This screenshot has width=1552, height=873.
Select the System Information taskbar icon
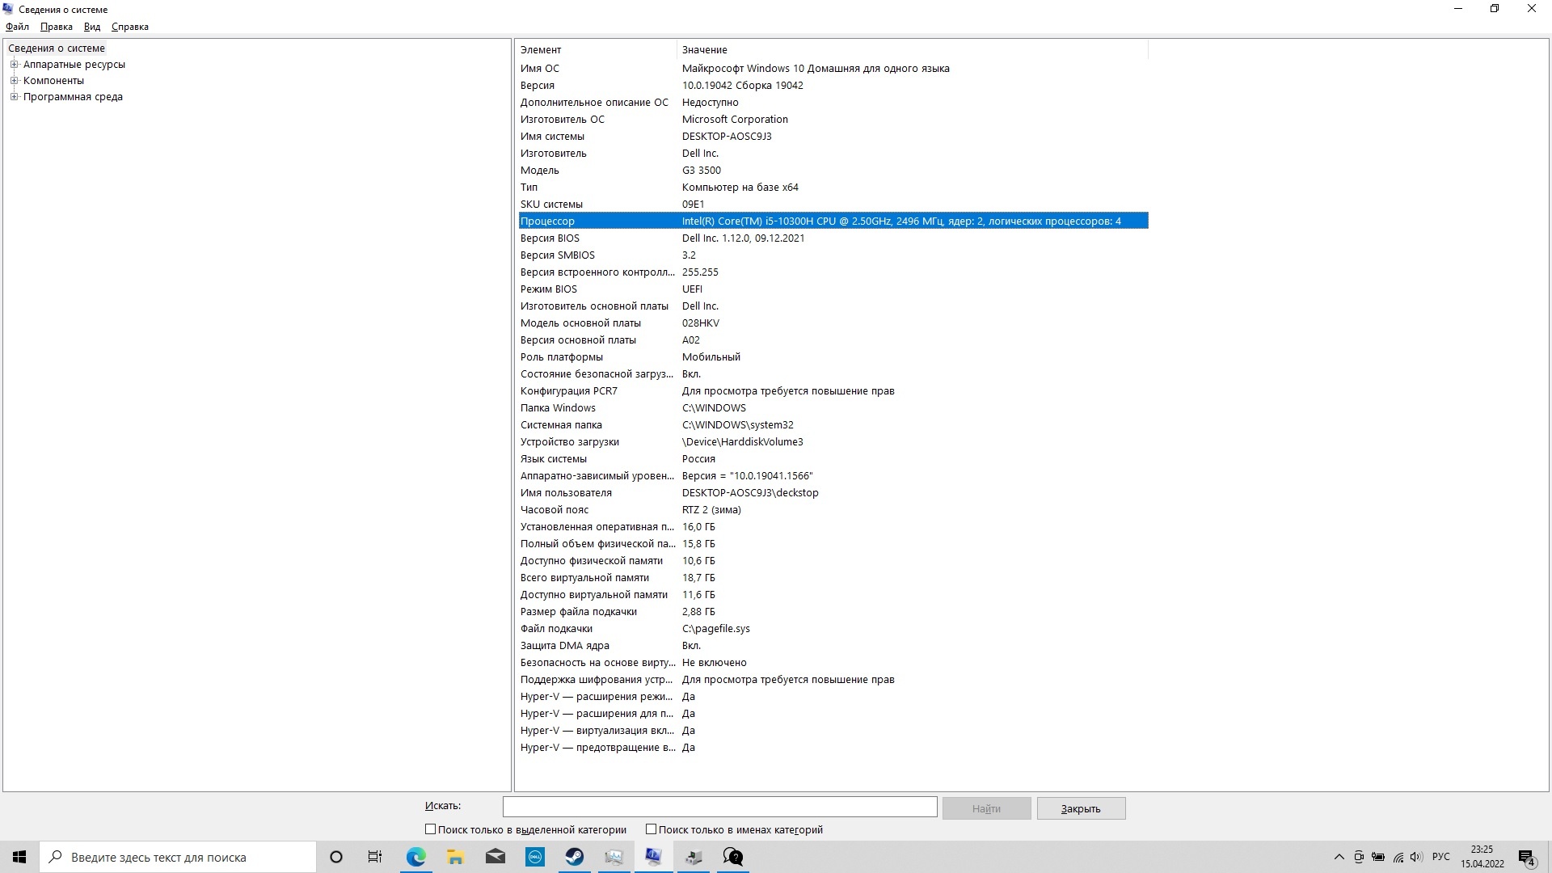pos(654,857)
